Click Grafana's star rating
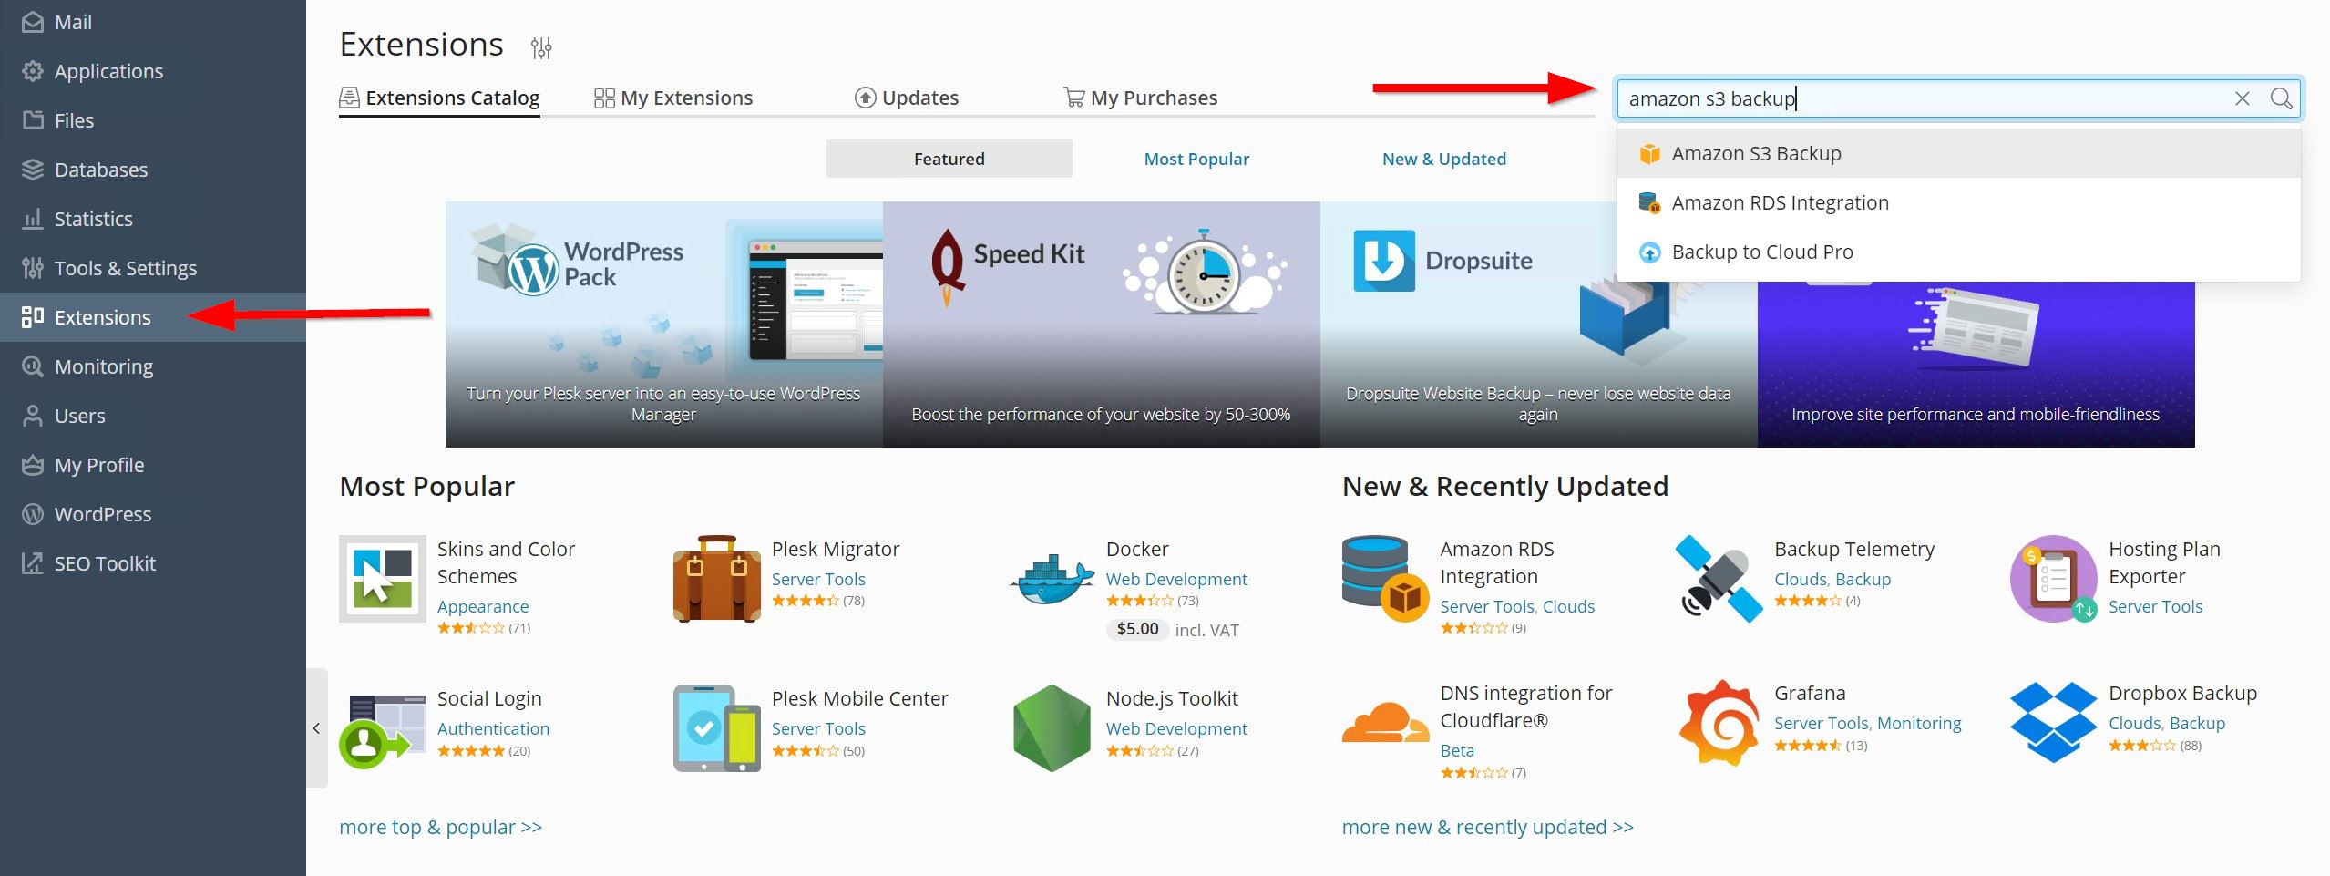The width and height of the screenshot is (2330, 876). (1808, 746)
